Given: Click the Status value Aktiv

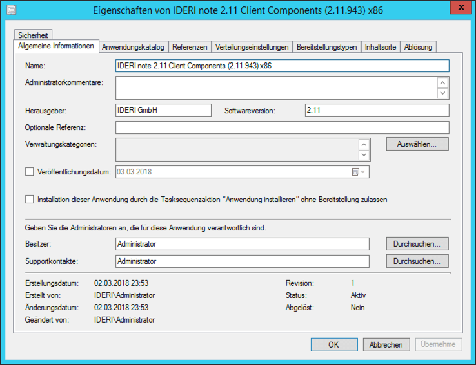Looking at the screenshot, I should pyautogui.click(x=358, y=295).
